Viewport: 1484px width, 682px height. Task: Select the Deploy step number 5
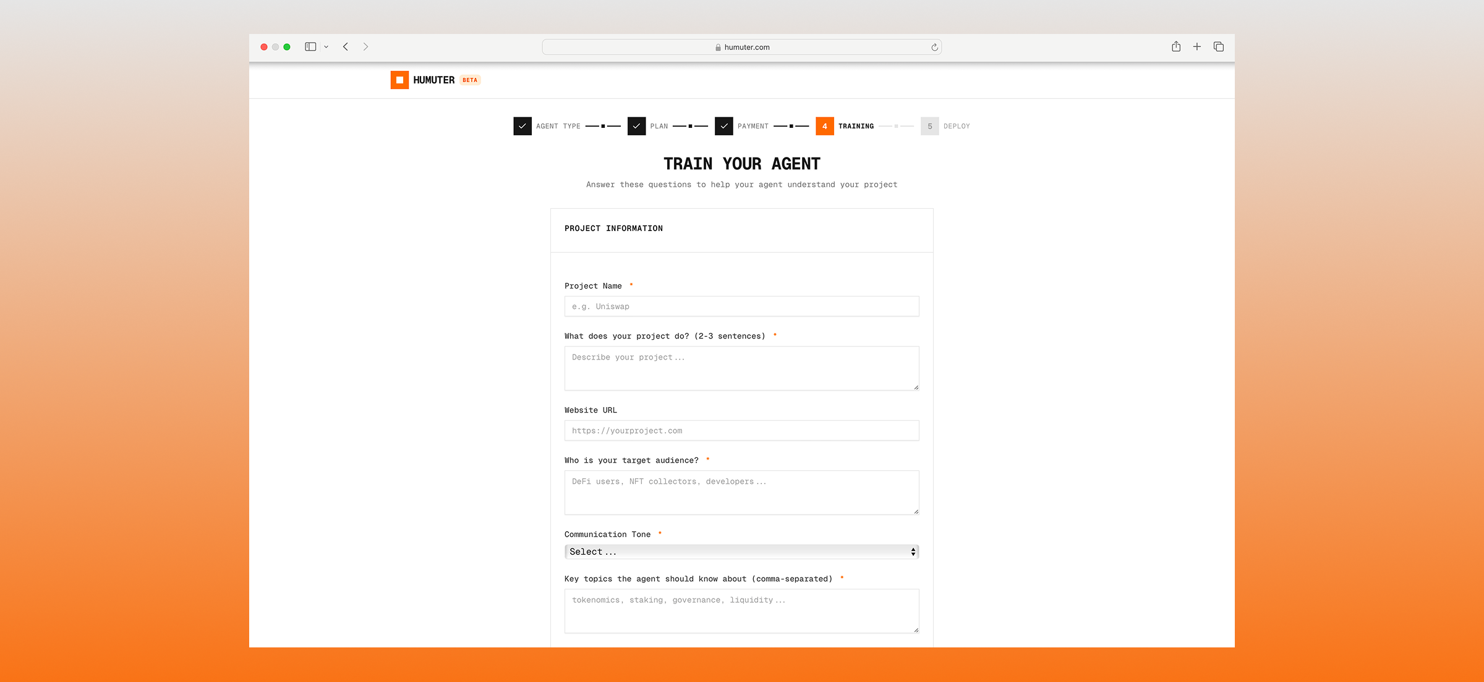(x=929, y=126)
